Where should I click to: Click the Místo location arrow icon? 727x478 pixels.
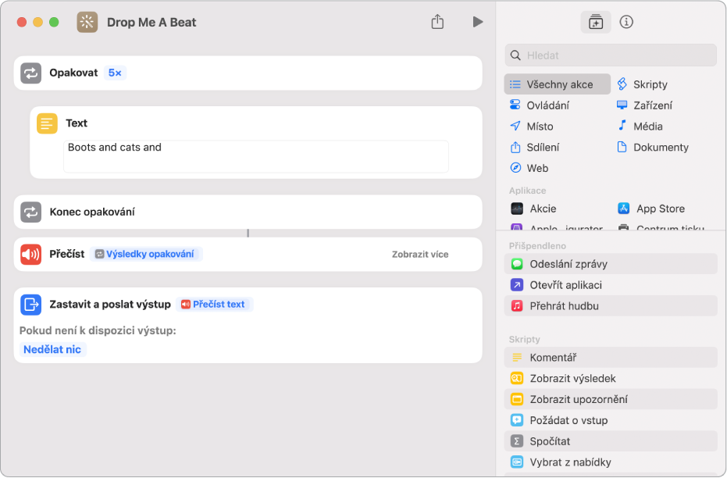[515, 126]
